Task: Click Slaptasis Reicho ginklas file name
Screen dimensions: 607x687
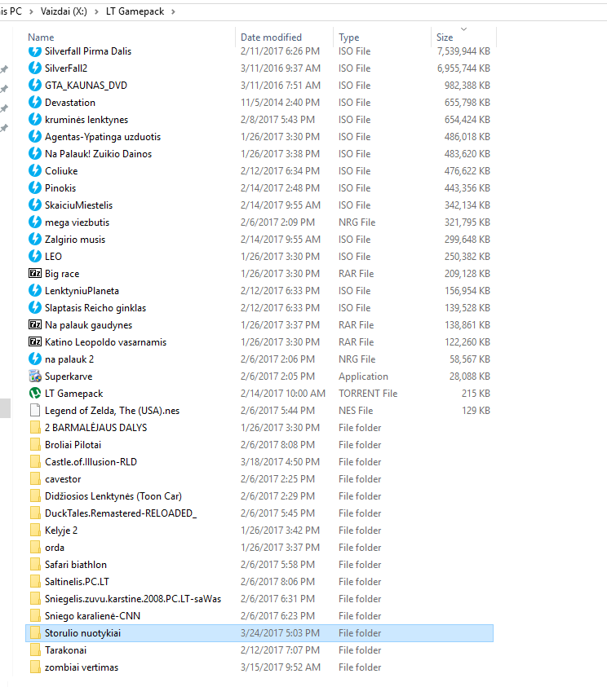Action: coord(95,307)
